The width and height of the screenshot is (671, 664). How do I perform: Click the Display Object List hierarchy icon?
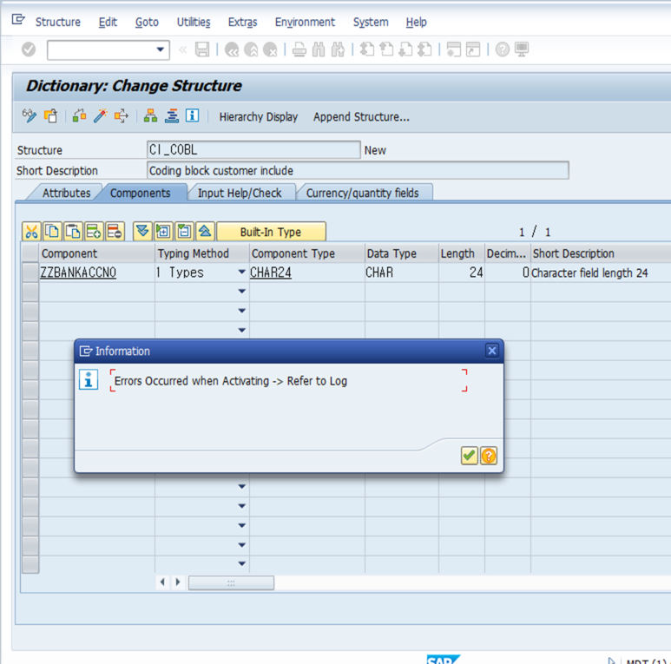pyautogui.click(x=150, y=116)
